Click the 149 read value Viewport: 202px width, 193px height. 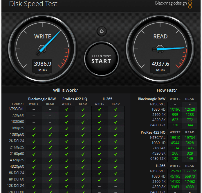[x=190, y=159]
